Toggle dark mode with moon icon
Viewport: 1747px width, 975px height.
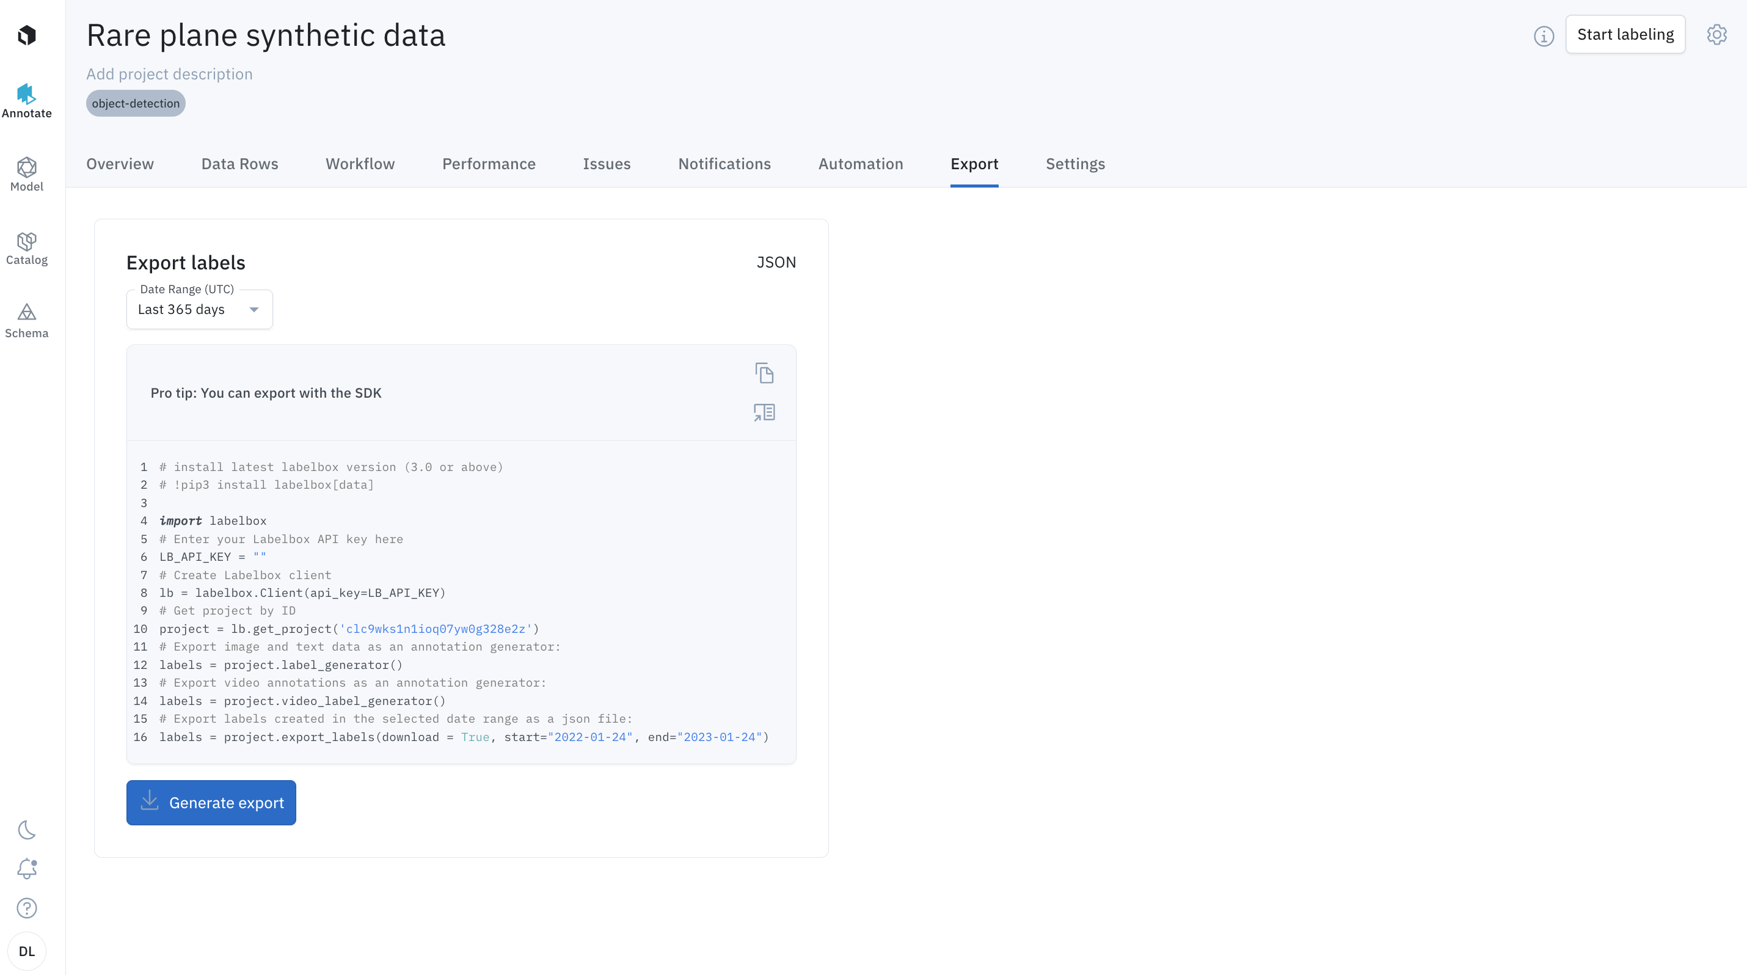26,830
